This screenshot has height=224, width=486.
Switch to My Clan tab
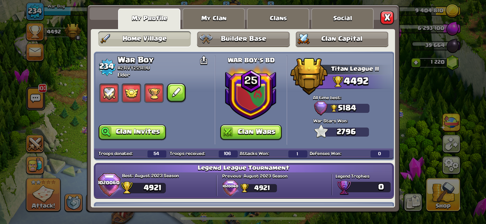click(x=214, y=18)
